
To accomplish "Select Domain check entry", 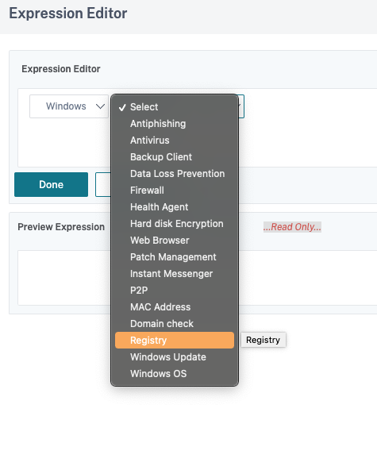I will coord(175,323).
